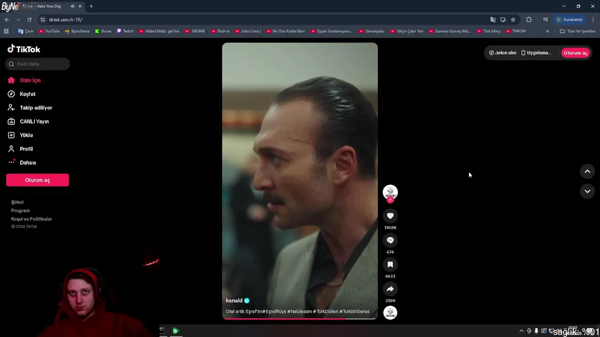This screenshot has height=337, width=600.
Task: Click the install app icon
Action: (x=503, y=20)
